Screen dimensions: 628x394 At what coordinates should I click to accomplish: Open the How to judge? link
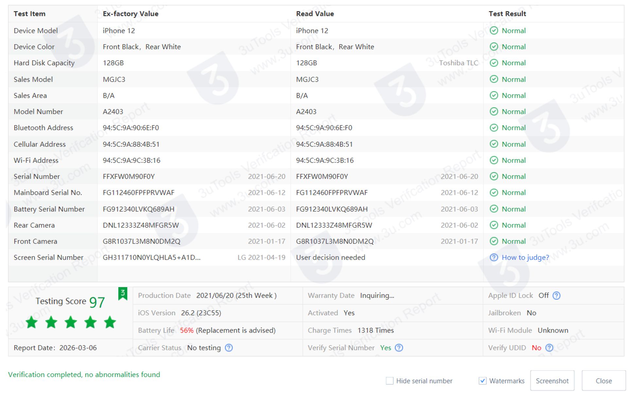(525, 258)
